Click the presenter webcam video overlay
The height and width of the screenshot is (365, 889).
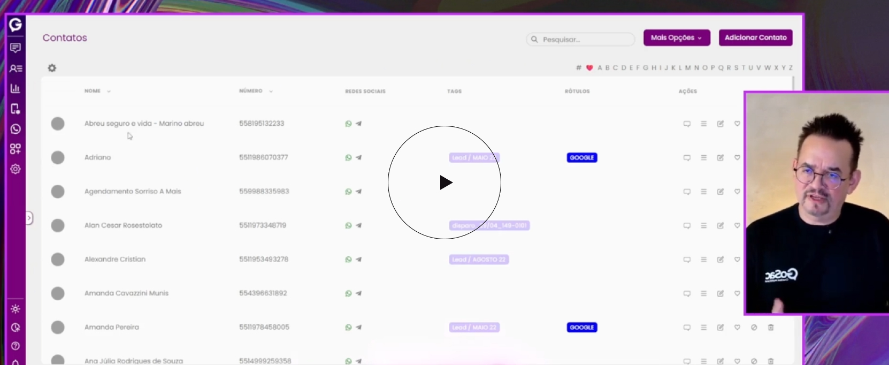coord(817,203)
